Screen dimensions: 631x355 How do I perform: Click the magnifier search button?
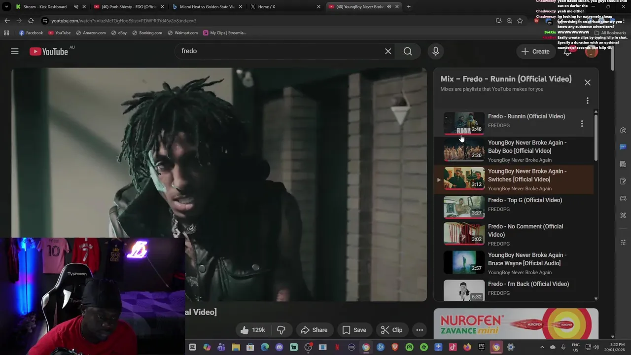pyautogui.click(x=408, y=51)
